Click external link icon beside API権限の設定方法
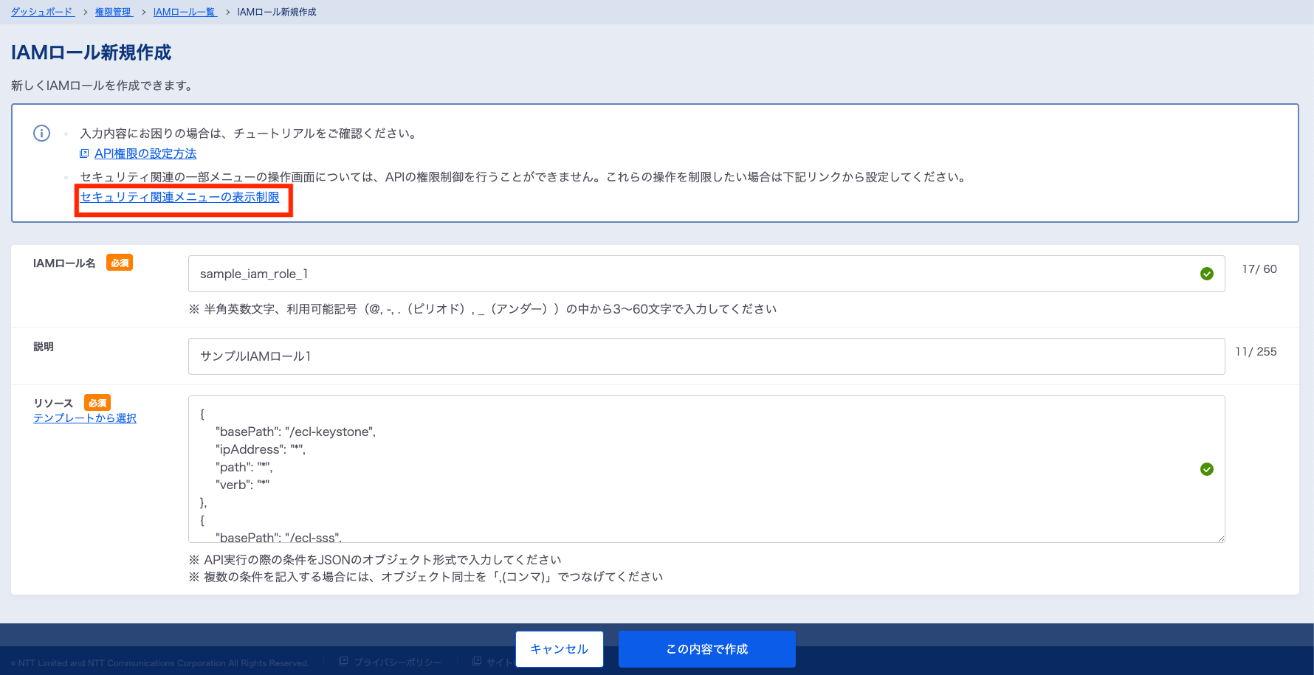The width and height of the screenshot is (1314, 675). click(84, 153)
